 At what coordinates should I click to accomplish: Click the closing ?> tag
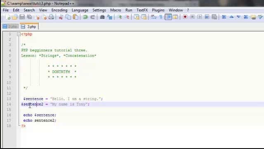point(24,126)
